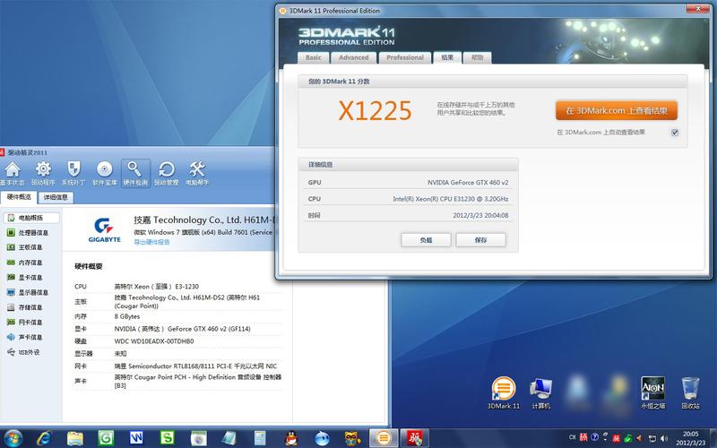The width and height of the screenshot is (717, 448).
Task: Open 电脑帮手 tools icon
Action: (x=197, y=173)
